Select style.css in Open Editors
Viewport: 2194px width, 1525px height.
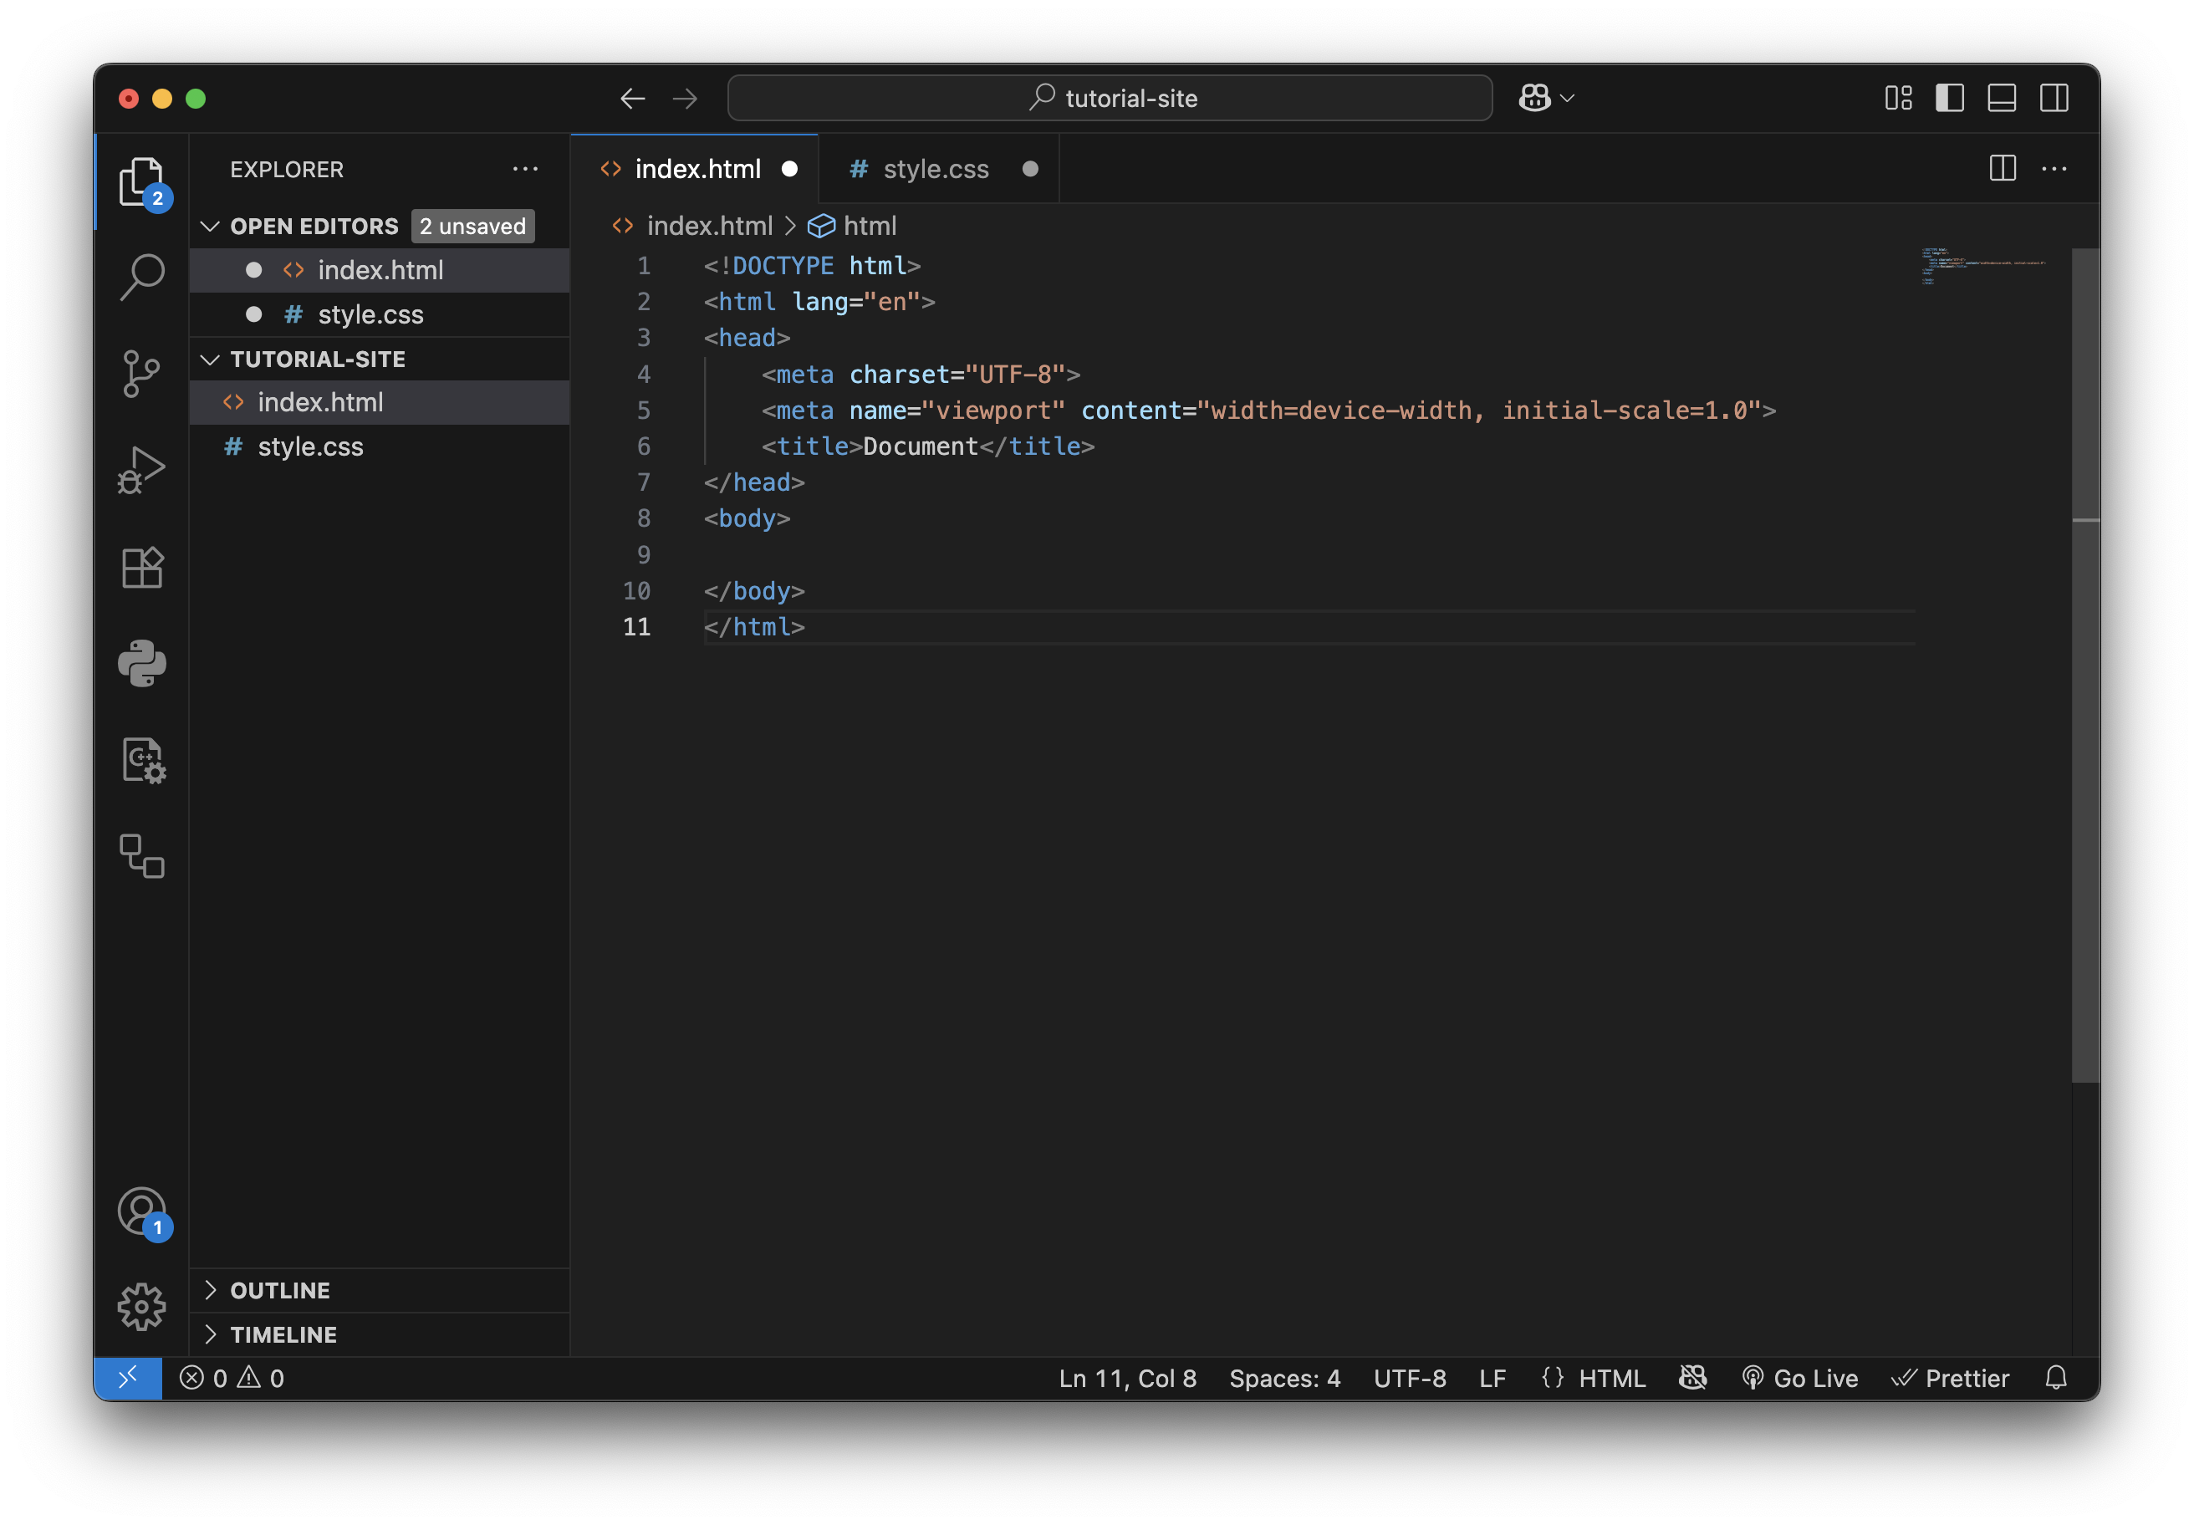point(379,314)
